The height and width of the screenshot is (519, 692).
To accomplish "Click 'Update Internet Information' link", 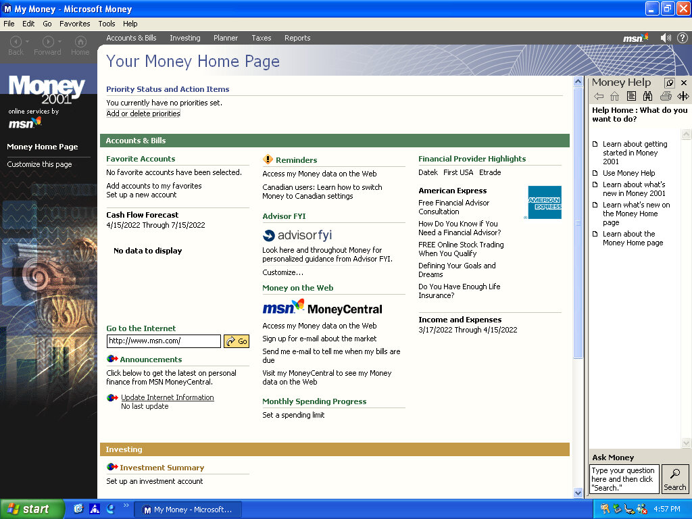I will tap(167, 397).
